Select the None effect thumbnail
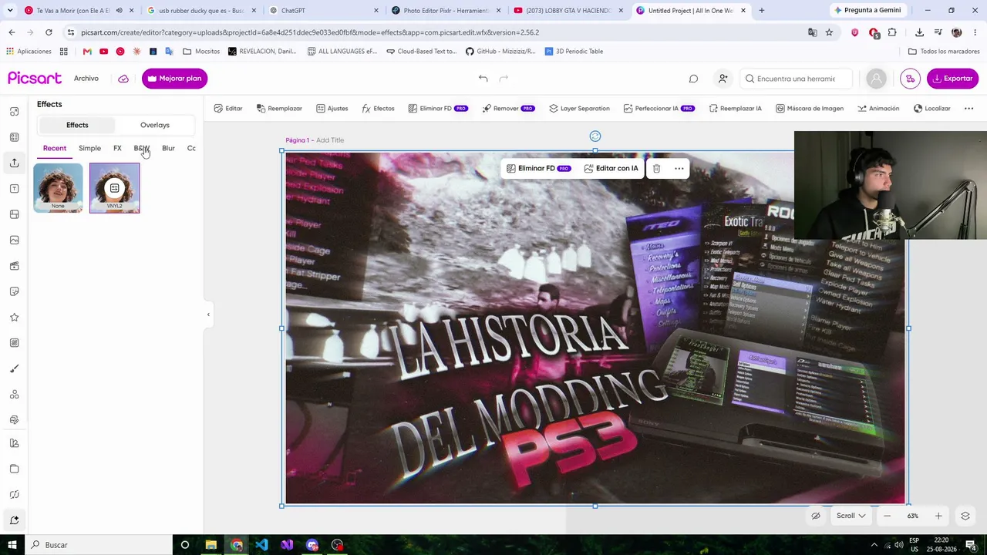This screenshot has width=987, height=555. pos(58,188)
